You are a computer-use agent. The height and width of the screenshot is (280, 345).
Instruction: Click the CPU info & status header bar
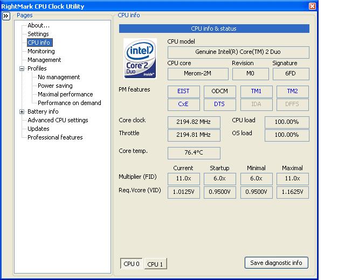(x=214, y=29)
